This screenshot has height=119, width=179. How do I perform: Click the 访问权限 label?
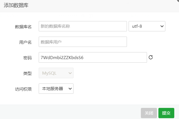coord(23,89)
